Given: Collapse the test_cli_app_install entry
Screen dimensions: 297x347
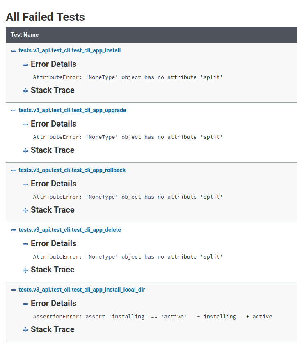Looking at the screenshot, I should [13, 50].
